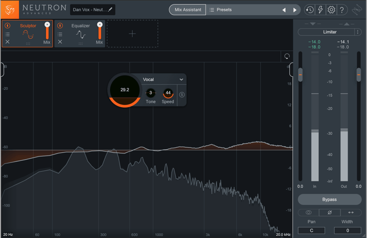The image size is (367, 238).
Task: Remove the Equalizer module
Action: [x=60, y=42]
